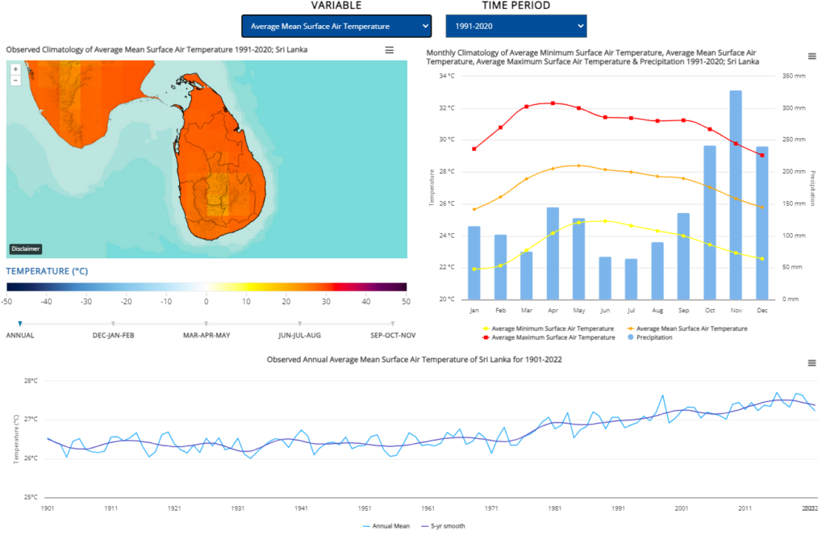The height and width of the screenshot is (535, 826).
Task: Open the Variable dropdown
Action: coord(336,26)
